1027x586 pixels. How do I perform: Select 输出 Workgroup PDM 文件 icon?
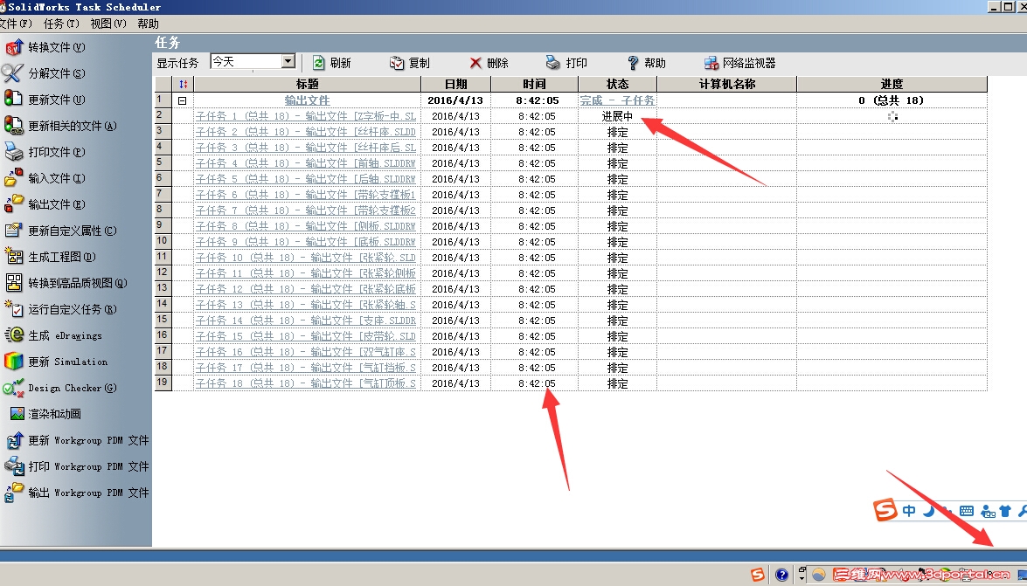(x=14, y=492)
